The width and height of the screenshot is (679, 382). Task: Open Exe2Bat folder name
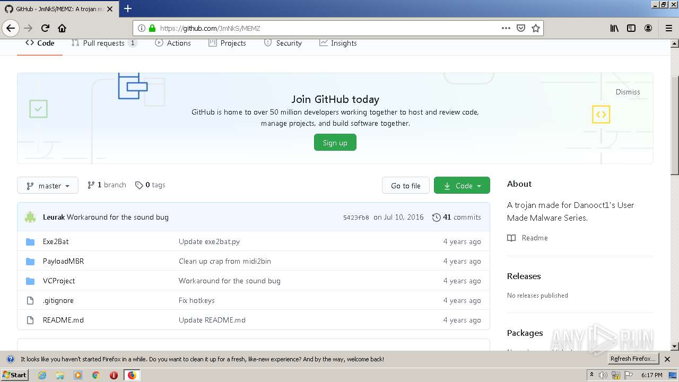(56, 241)
